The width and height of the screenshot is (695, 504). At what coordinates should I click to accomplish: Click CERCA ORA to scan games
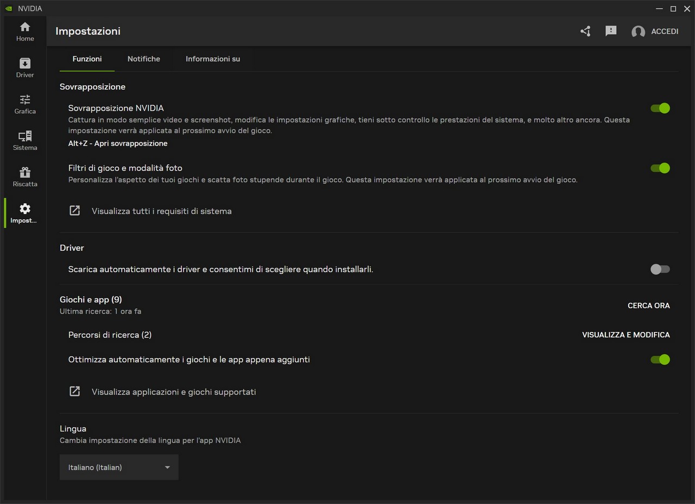click(x=649, y=305)
